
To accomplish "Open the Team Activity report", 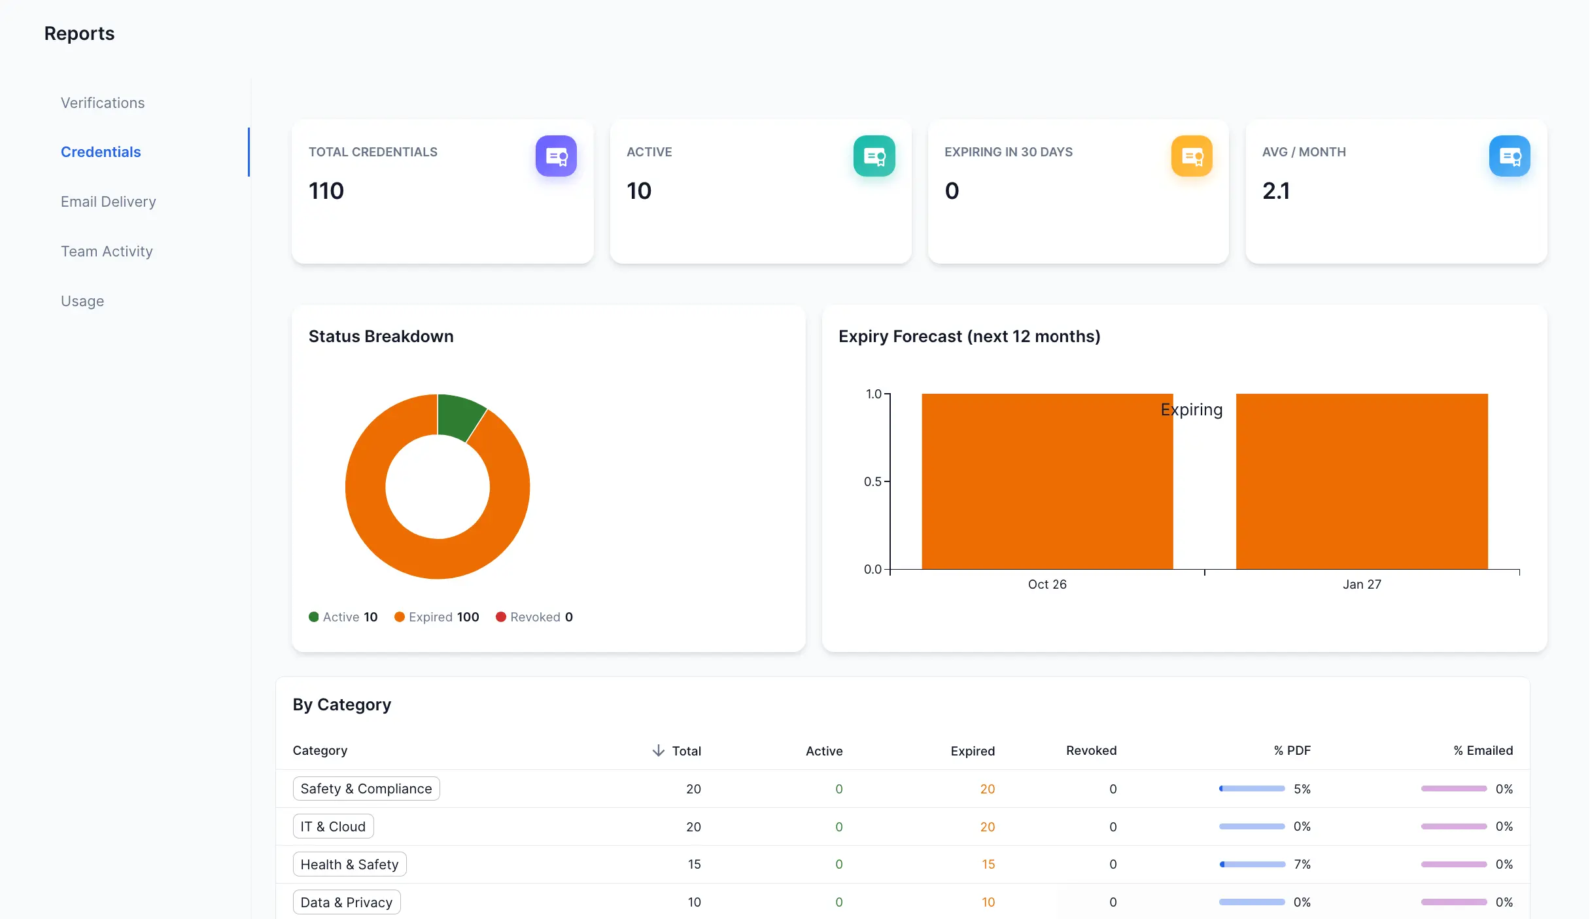I will point(107,251).
